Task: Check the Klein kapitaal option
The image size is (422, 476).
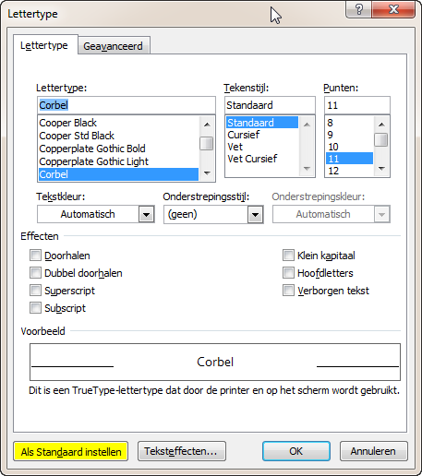Action: [x=288, y=256]
